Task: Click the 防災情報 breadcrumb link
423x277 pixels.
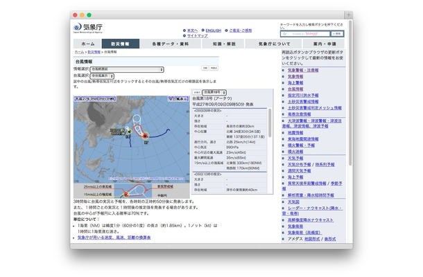Action: coord(94,52)
